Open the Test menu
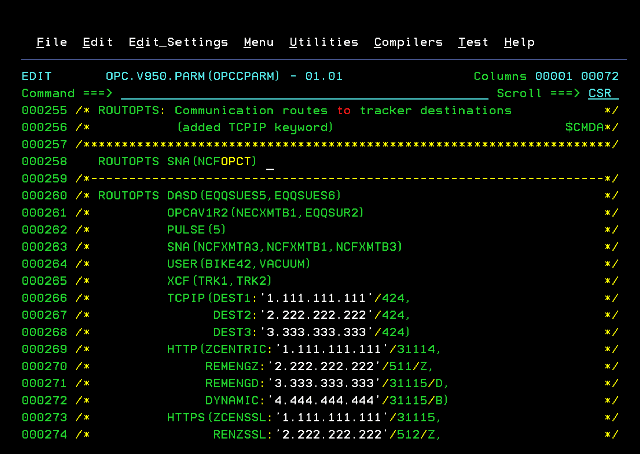640x454 pixels. [x=473, y=42]
